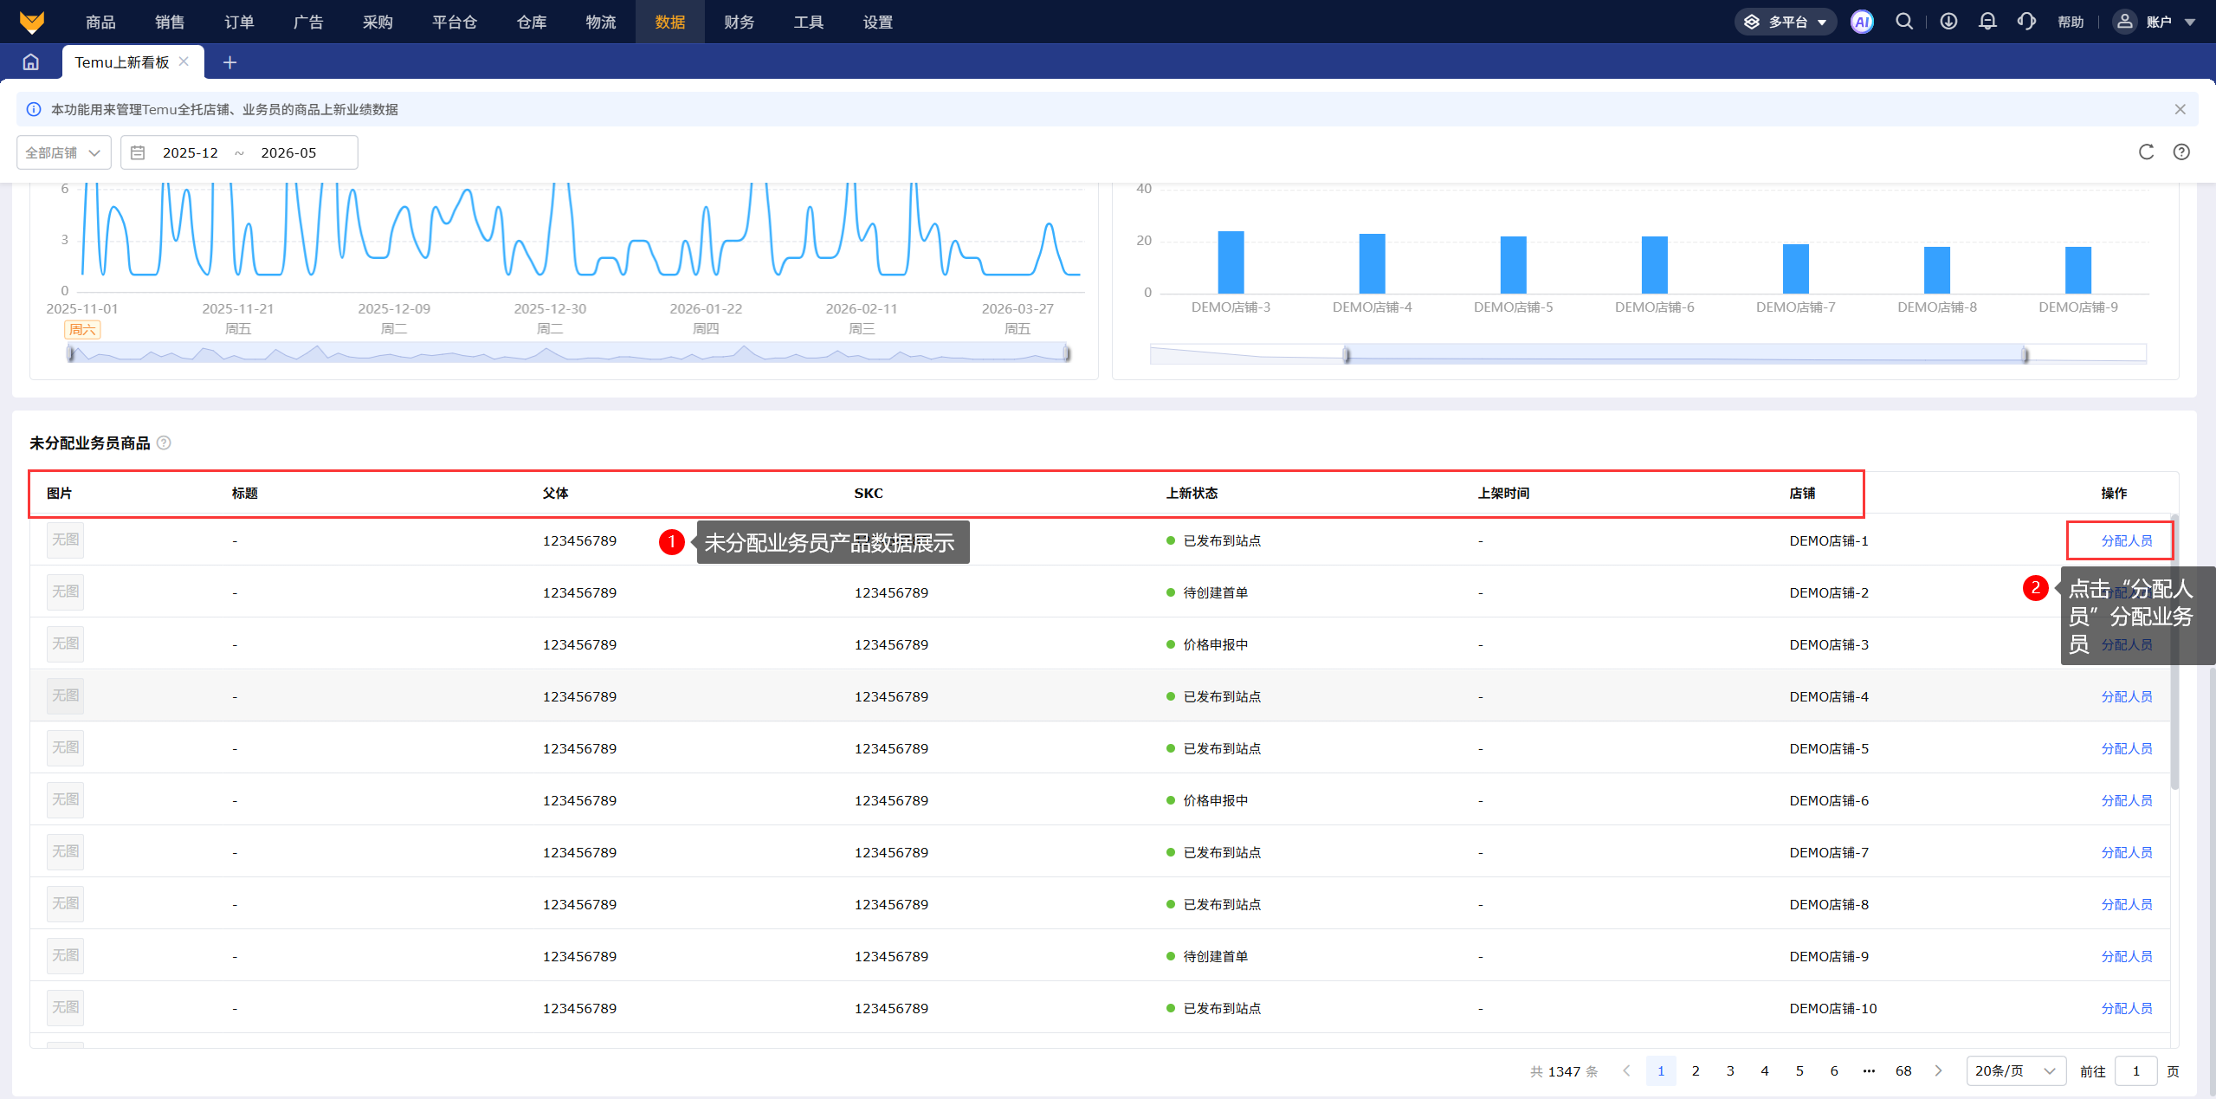Go to the home tab icon
This screenshot has height=1099, width=2216.
(x=31, y=62)
